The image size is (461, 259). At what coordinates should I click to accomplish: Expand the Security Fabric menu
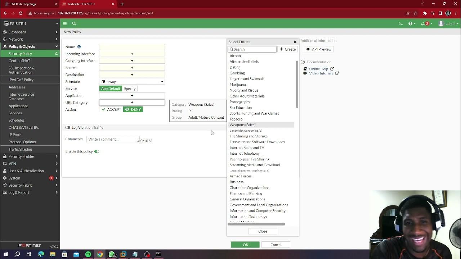point(30,185)
